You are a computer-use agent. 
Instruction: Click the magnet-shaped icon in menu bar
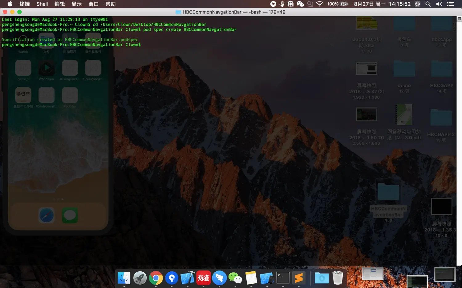[290, 4]
